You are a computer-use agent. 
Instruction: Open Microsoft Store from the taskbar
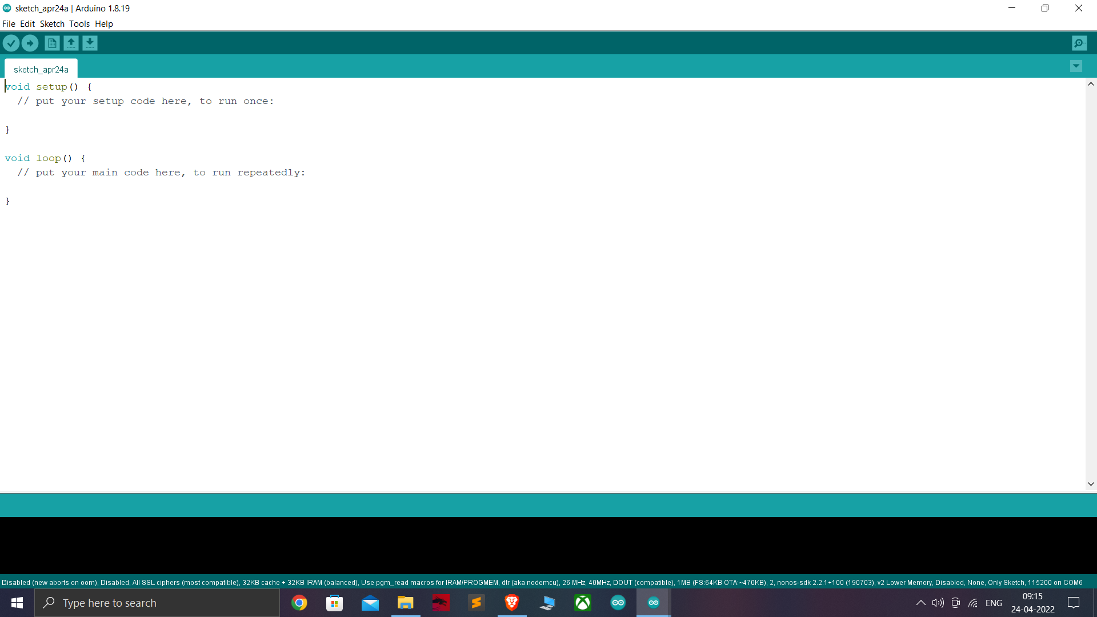[x=334, y=603]
